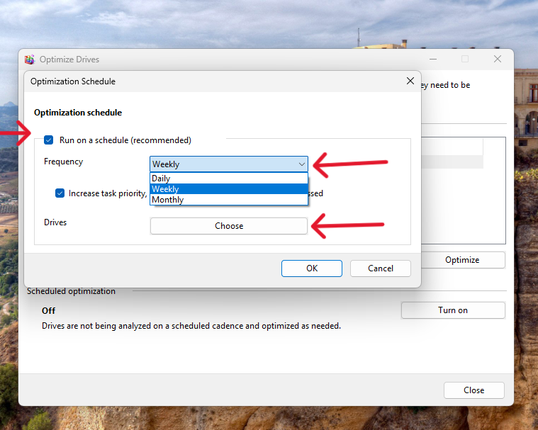Screen dimensions: 538x430
Task: Close the Optimize Drives window using X
Action: [x=498, y=60]
